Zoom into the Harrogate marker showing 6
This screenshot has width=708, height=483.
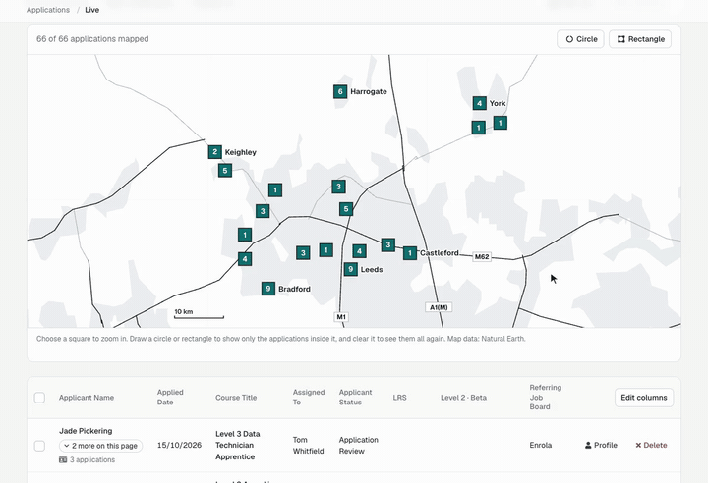[x=340, y=91]
